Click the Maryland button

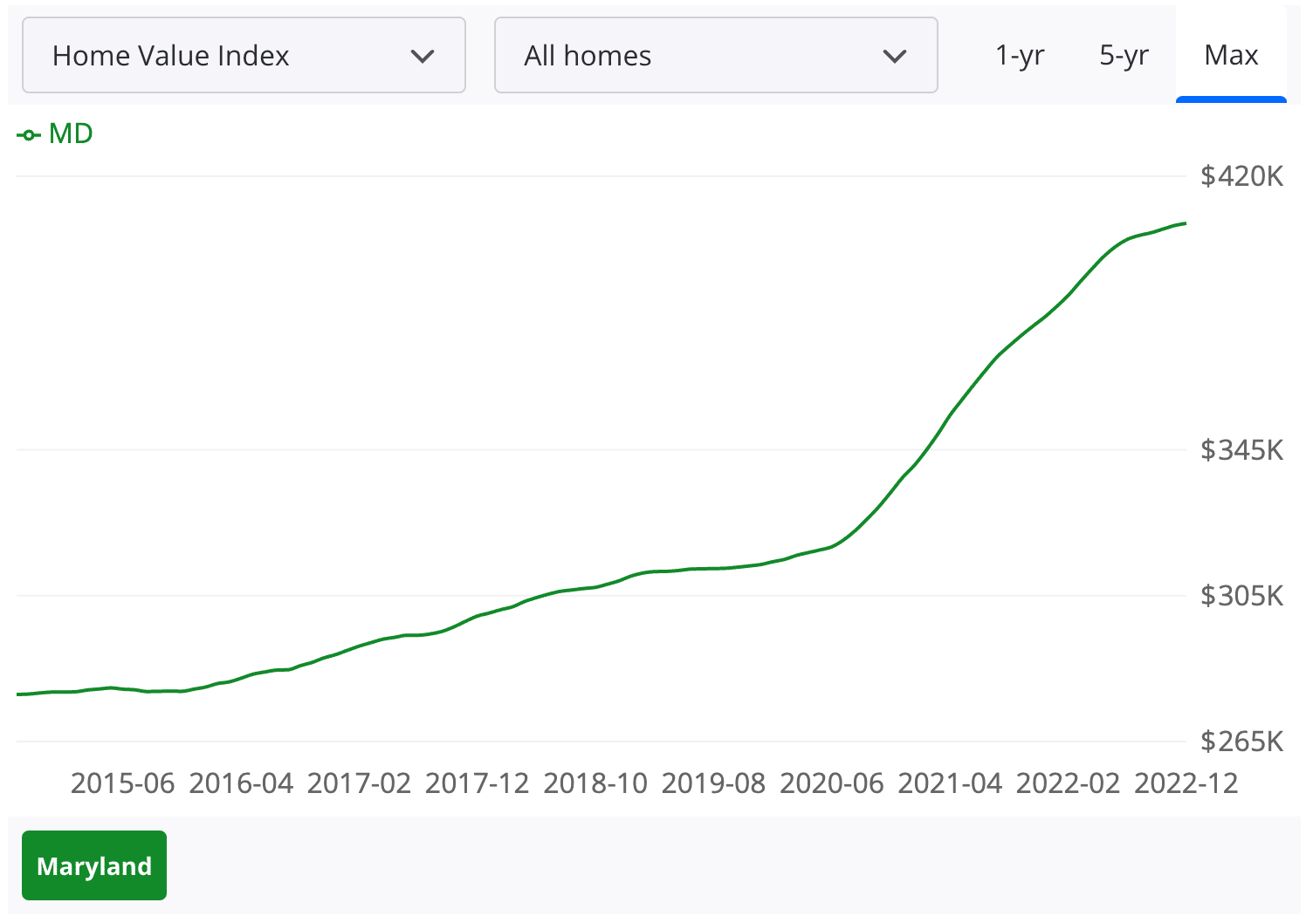coord(93,865)
